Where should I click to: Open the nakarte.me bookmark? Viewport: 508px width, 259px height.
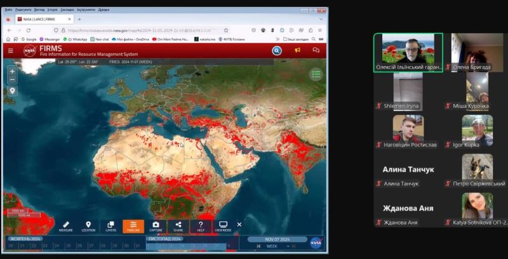pos(205,39)
